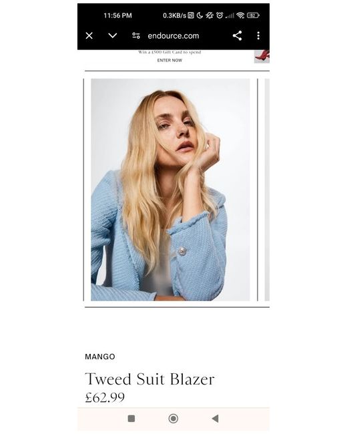The width and height of the screenshot is (347, 434).
Task: Open the three-dot overflow menu
Action: coord(258,35)
